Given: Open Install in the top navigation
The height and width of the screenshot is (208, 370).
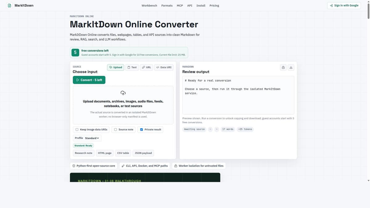Looking at the screenshot, I should [201, 6].
